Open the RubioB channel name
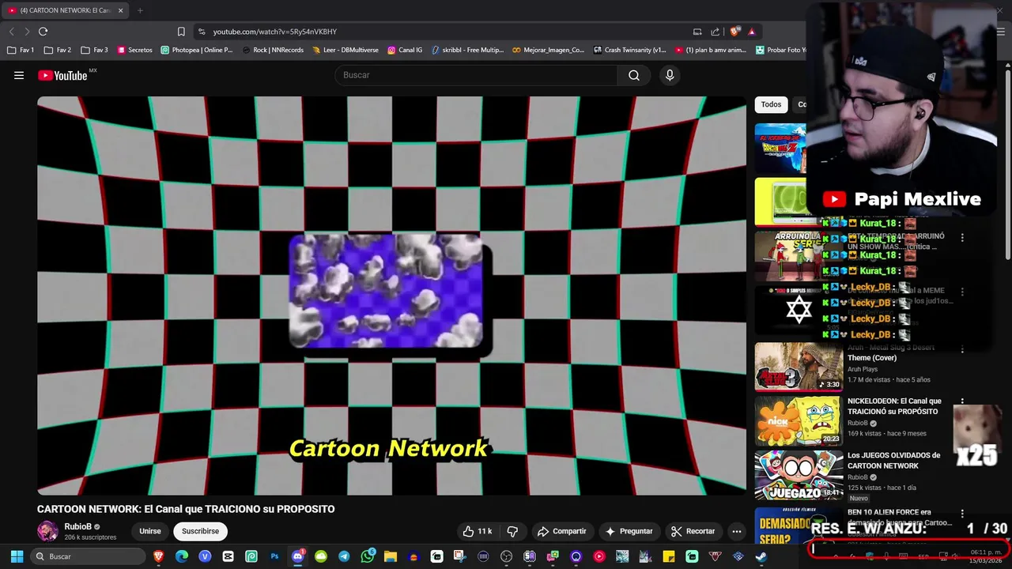Image resolution: width=1012 pixels, height=569 pixels. [x=78, y=526]
